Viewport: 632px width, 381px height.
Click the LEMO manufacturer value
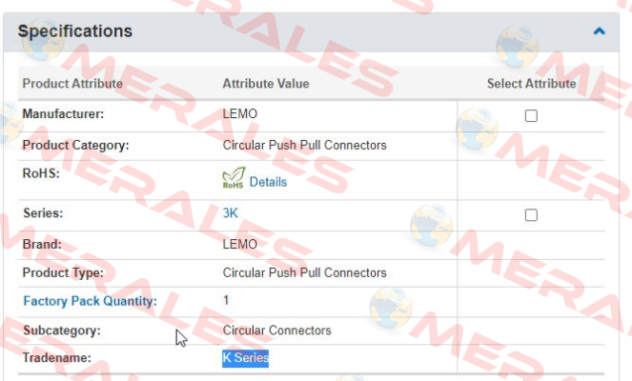(240, 113)
